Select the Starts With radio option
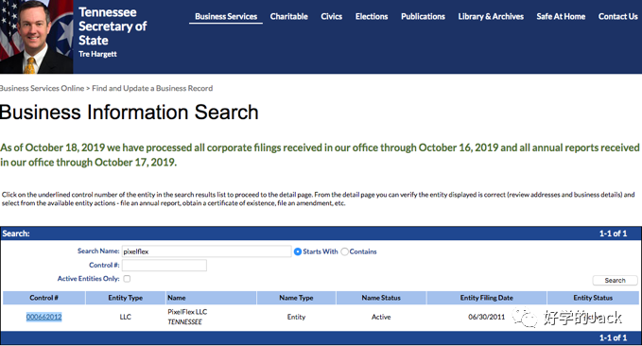642x346 pixels. click(298, 251)
